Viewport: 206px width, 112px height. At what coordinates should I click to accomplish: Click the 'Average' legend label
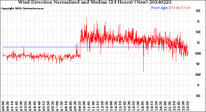coord(159,8)
